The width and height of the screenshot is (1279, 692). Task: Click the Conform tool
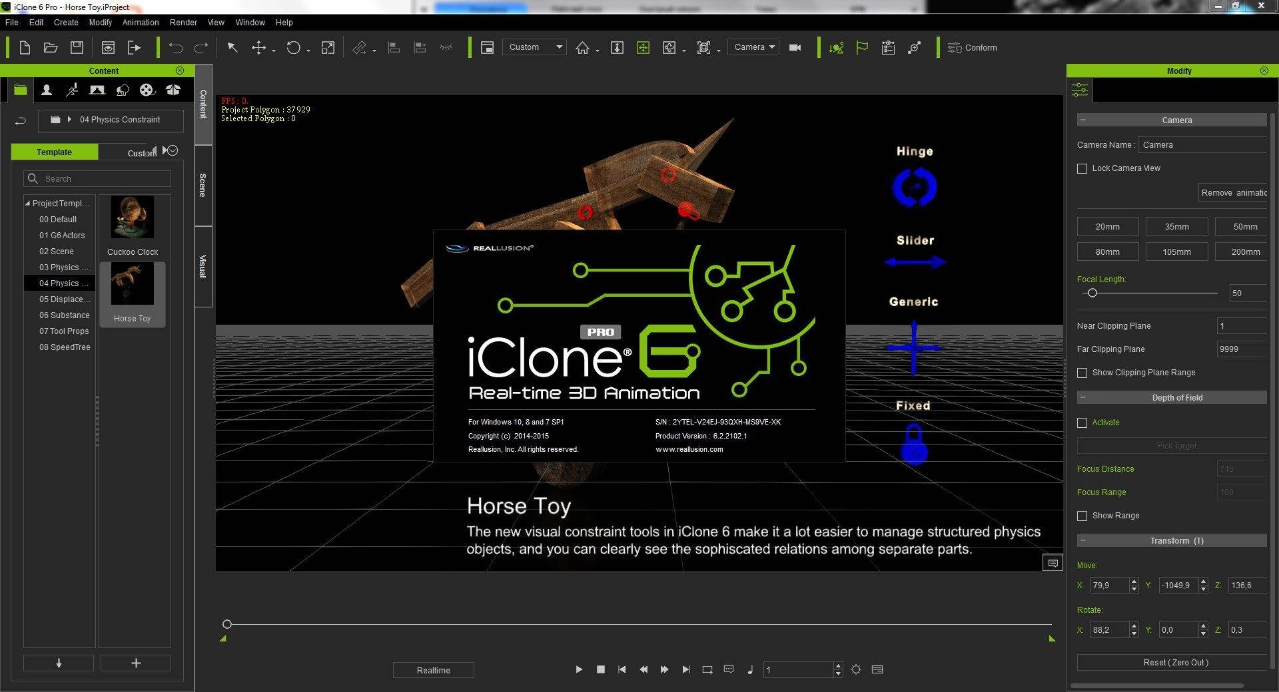click(973, 47)
